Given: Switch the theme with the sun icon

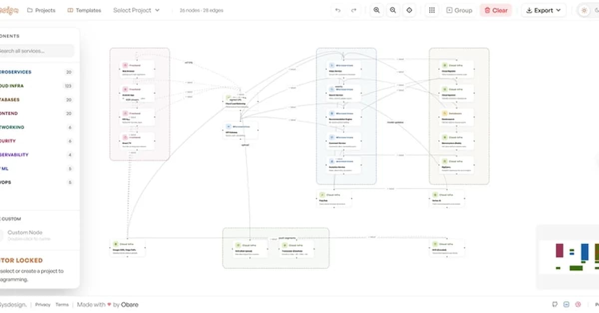Looking at the screenshot, I should (x=584, y=10).
